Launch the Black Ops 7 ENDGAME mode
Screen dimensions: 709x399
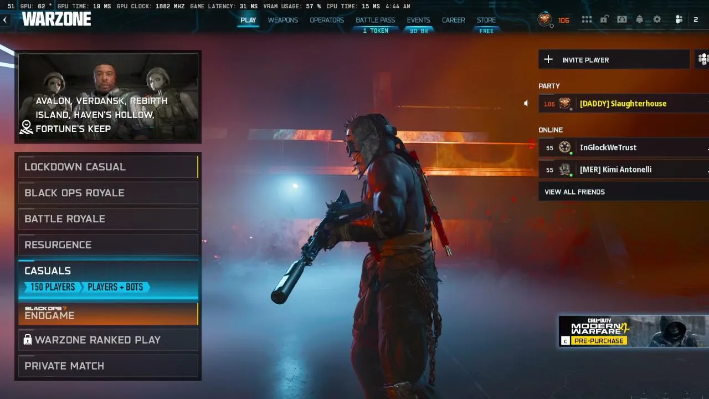(108, 314)
